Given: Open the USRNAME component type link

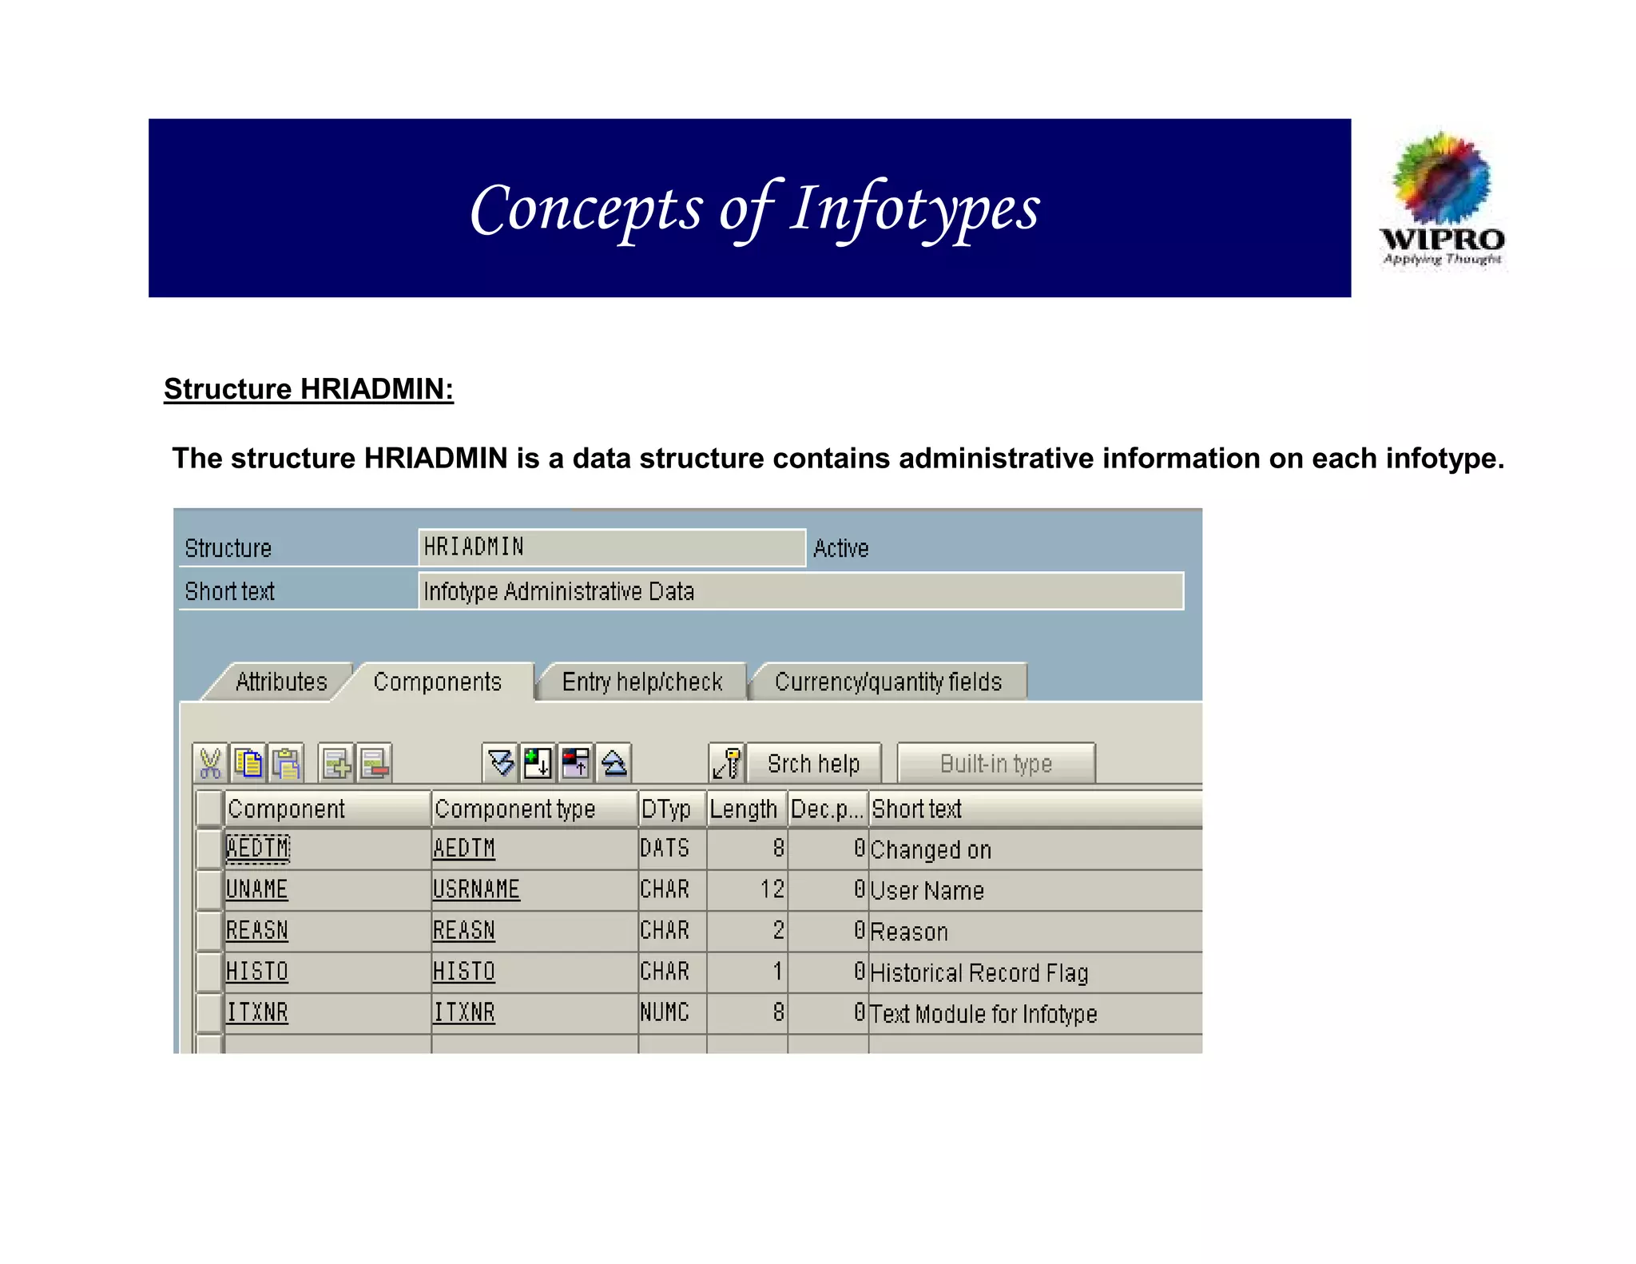Looking at the screenshot, I should pos(476,889).
